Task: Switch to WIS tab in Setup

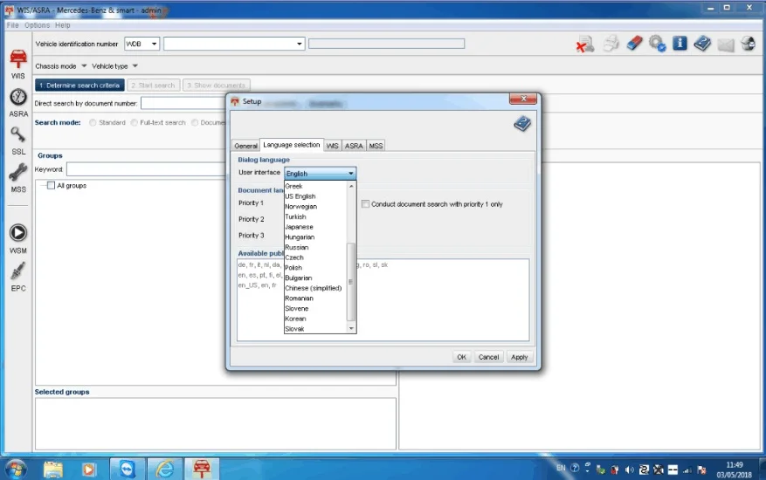Action: pos(332,146)
